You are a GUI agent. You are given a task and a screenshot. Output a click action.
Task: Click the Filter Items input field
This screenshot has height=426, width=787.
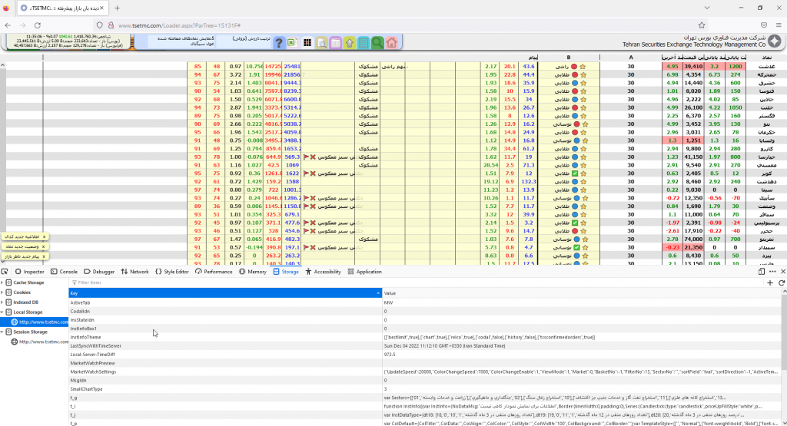154,282
